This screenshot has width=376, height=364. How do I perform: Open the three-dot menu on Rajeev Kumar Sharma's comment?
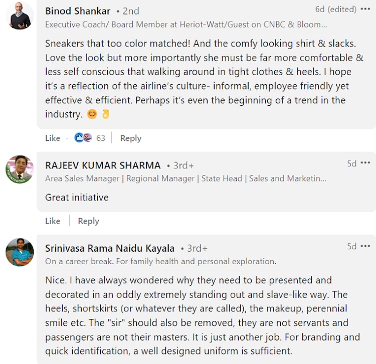(365, 163)
